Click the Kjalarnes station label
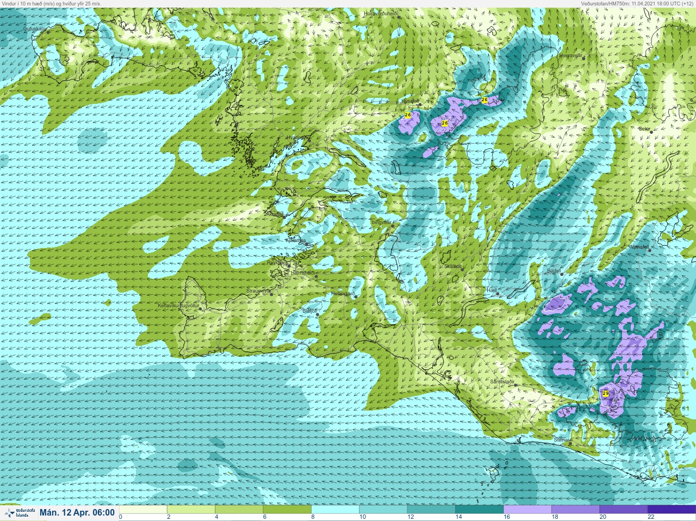Image resolution: width=696 pixels, height=521 pixels. click(296, 240)
